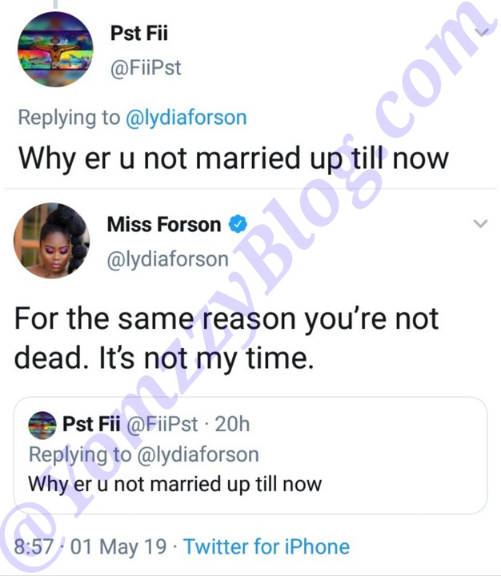Click the Miss Forson display name
The width and height of the screenshot is (501, 576).
164,224
